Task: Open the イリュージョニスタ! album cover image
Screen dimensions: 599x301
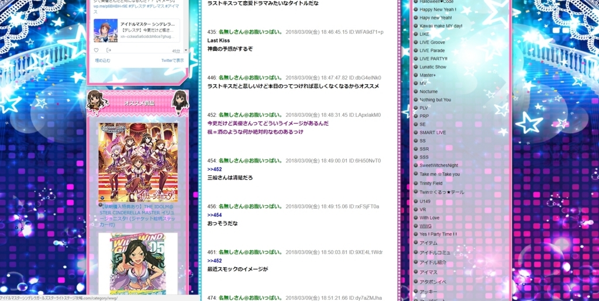Action: (138, 162)
